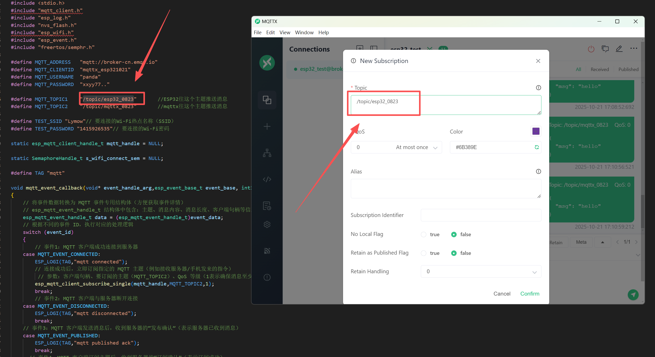Click the red disconnect power icon
This screenshot has width=655, height=357.
(x=591, y=49)
